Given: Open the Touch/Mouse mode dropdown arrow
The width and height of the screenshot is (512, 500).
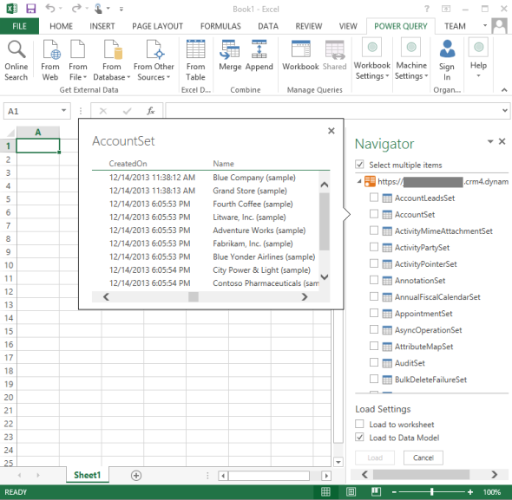Looking at the screenshot, I should pos(108,8).
